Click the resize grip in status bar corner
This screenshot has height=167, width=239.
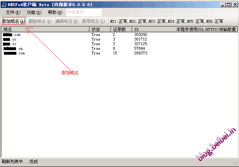pyautogui.click(x=236, y=163)
